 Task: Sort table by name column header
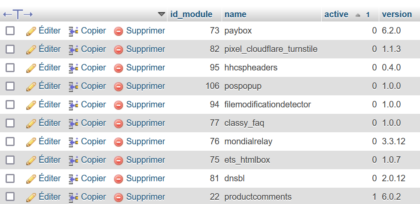pos(235,14)
